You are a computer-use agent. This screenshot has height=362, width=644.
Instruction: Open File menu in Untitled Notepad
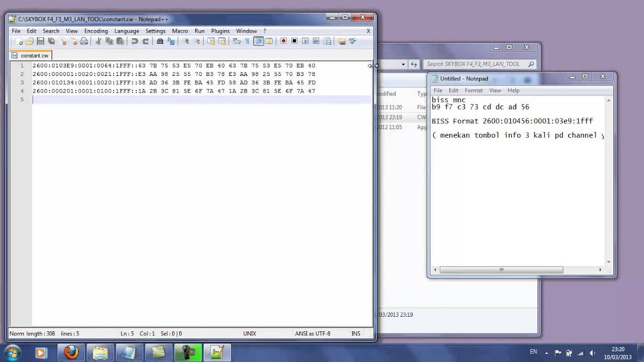(x=438, y=90)
